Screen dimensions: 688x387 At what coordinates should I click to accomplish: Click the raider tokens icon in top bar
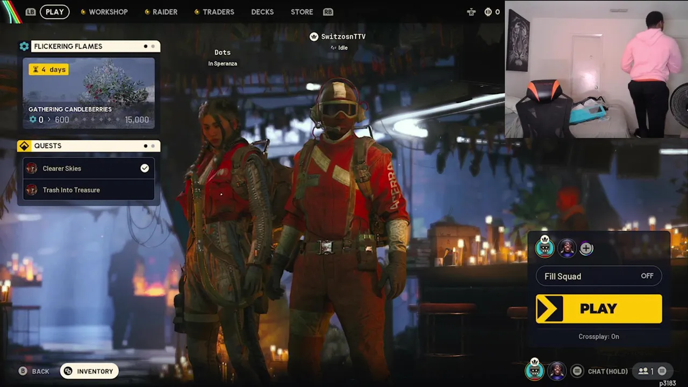coord(471,12)
